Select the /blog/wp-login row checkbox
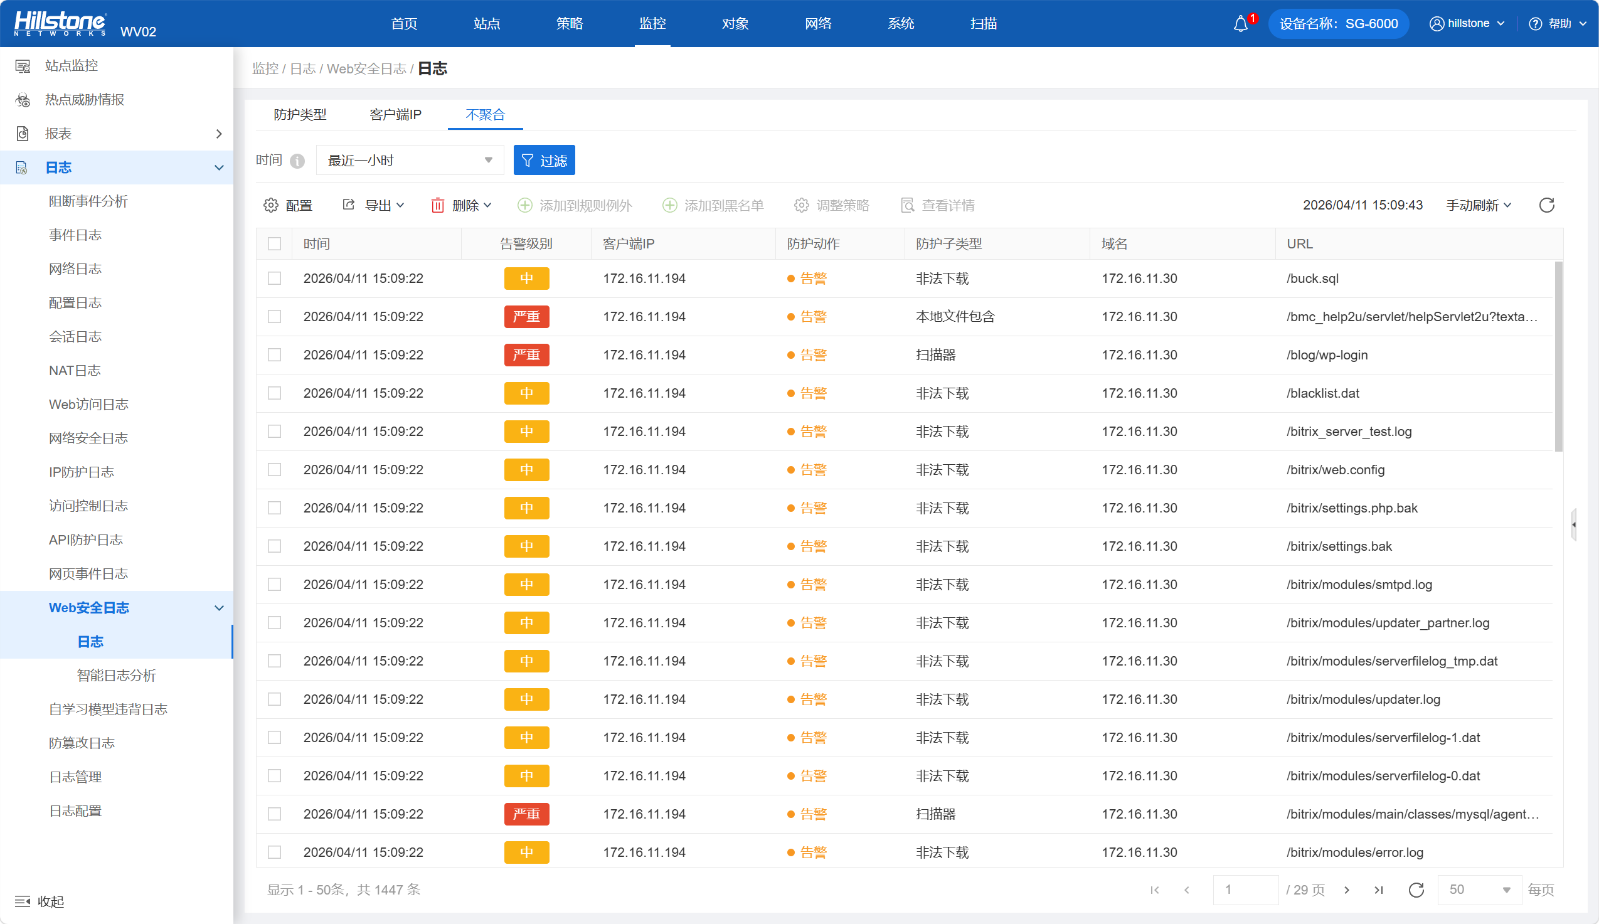1599x924 pixels. point(274,355)
